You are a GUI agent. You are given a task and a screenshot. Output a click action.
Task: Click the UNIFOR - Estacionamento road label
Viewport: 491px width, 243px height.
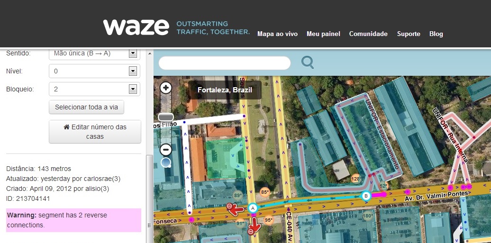pos(382,135)
